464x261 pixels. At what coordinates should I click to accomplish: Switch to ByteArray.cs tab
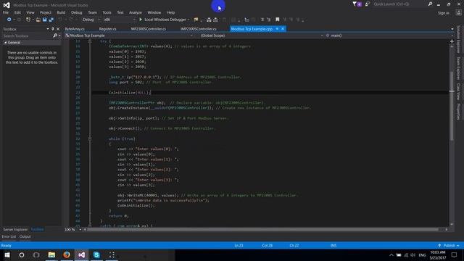(x=75, y=29)
